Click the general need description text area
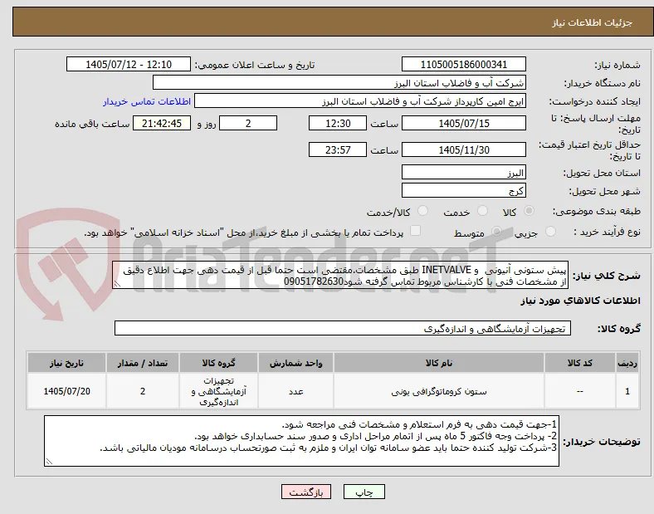This screenshot has width=654, height=514. pos(340,276)
